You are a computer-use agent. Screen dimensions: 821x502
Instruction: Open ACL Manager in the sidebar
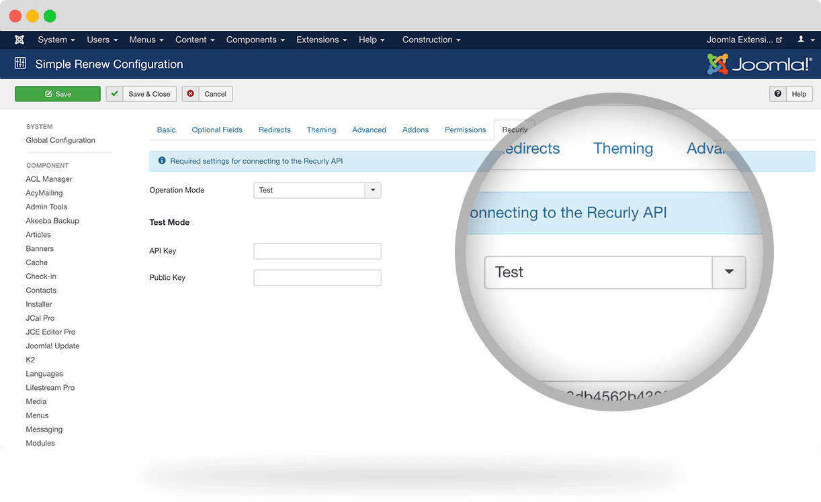click(x=49, y=179)
